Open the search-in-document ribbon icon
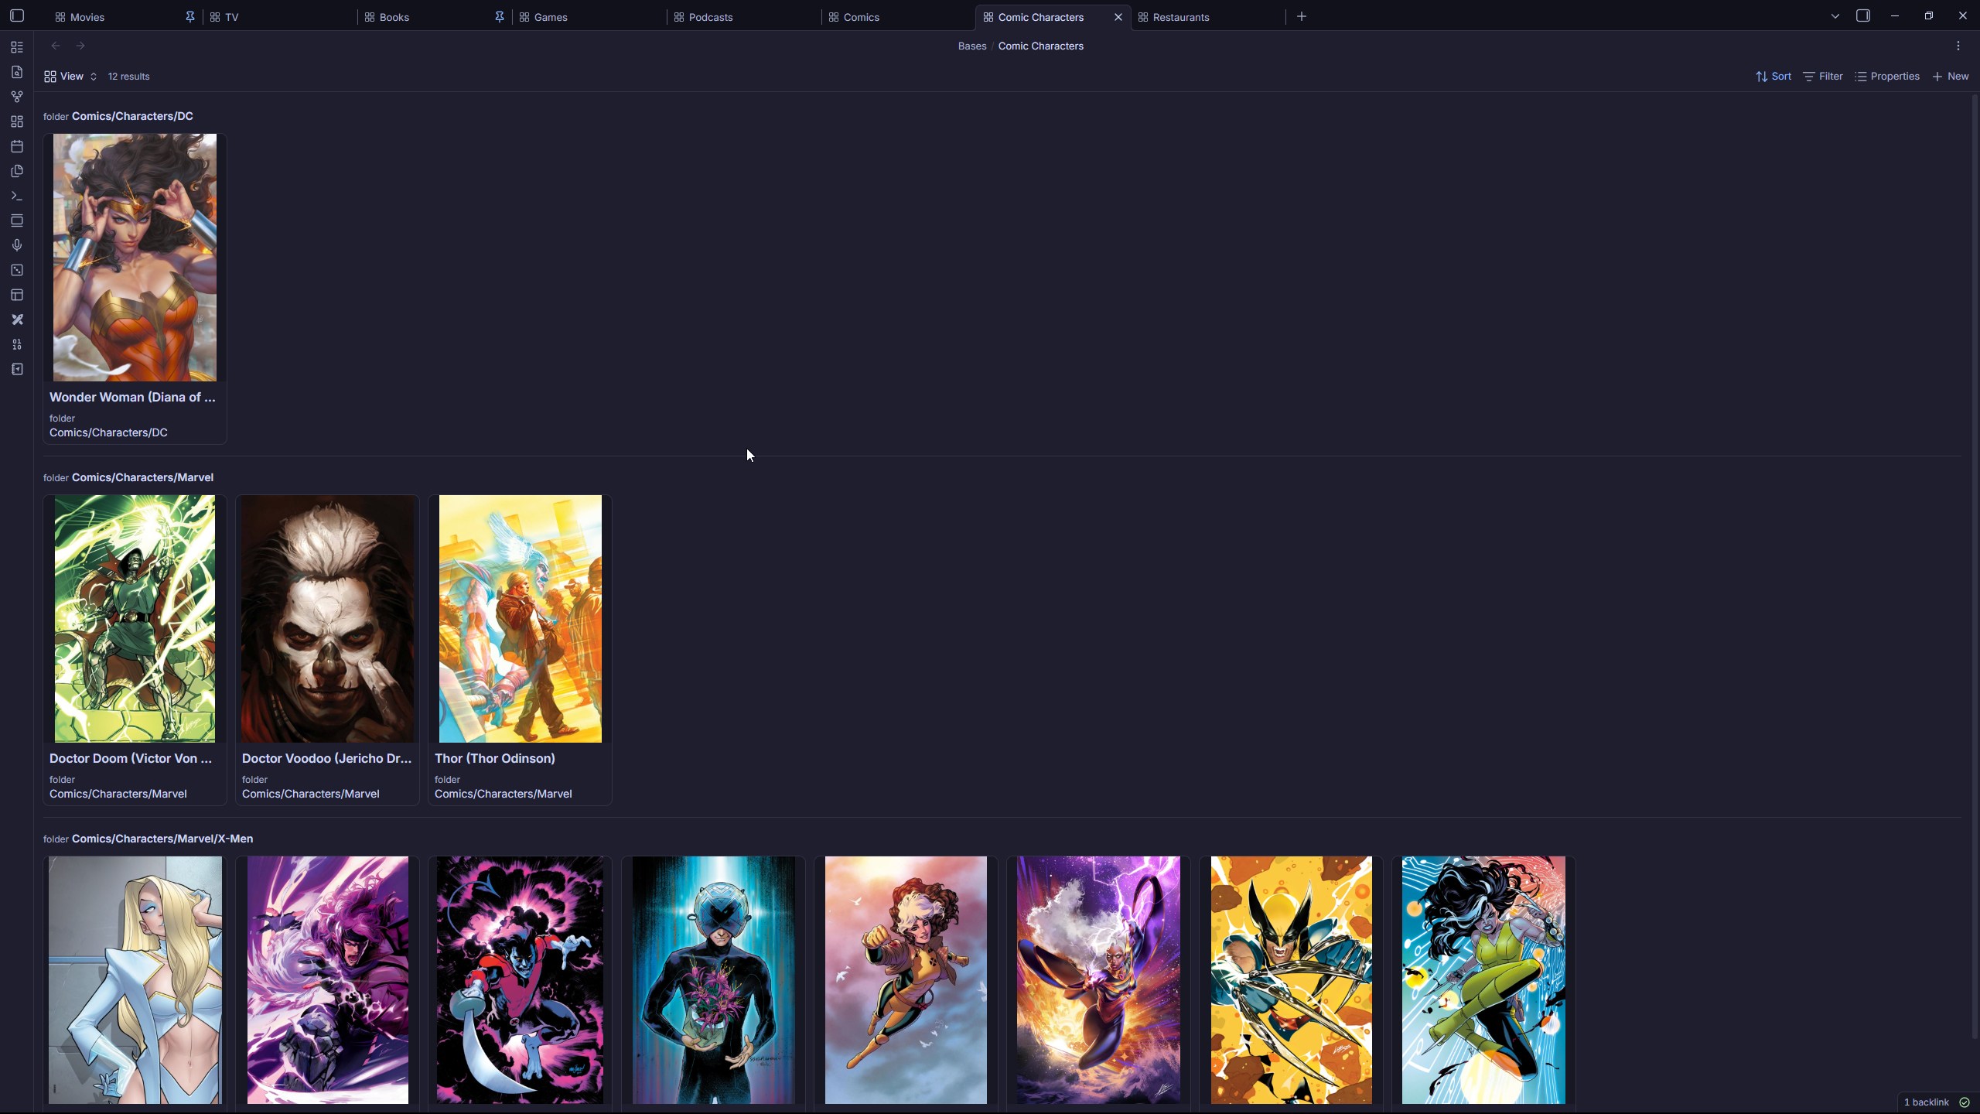This screenshot has height=1114, width=1980. click(x=17, y=72)
